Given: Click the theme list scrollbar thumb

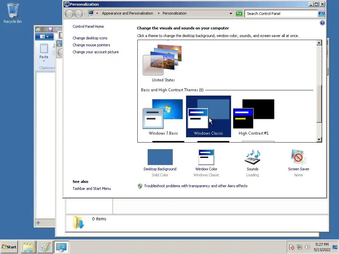Looking at the screenshot, I should point(319,104).
